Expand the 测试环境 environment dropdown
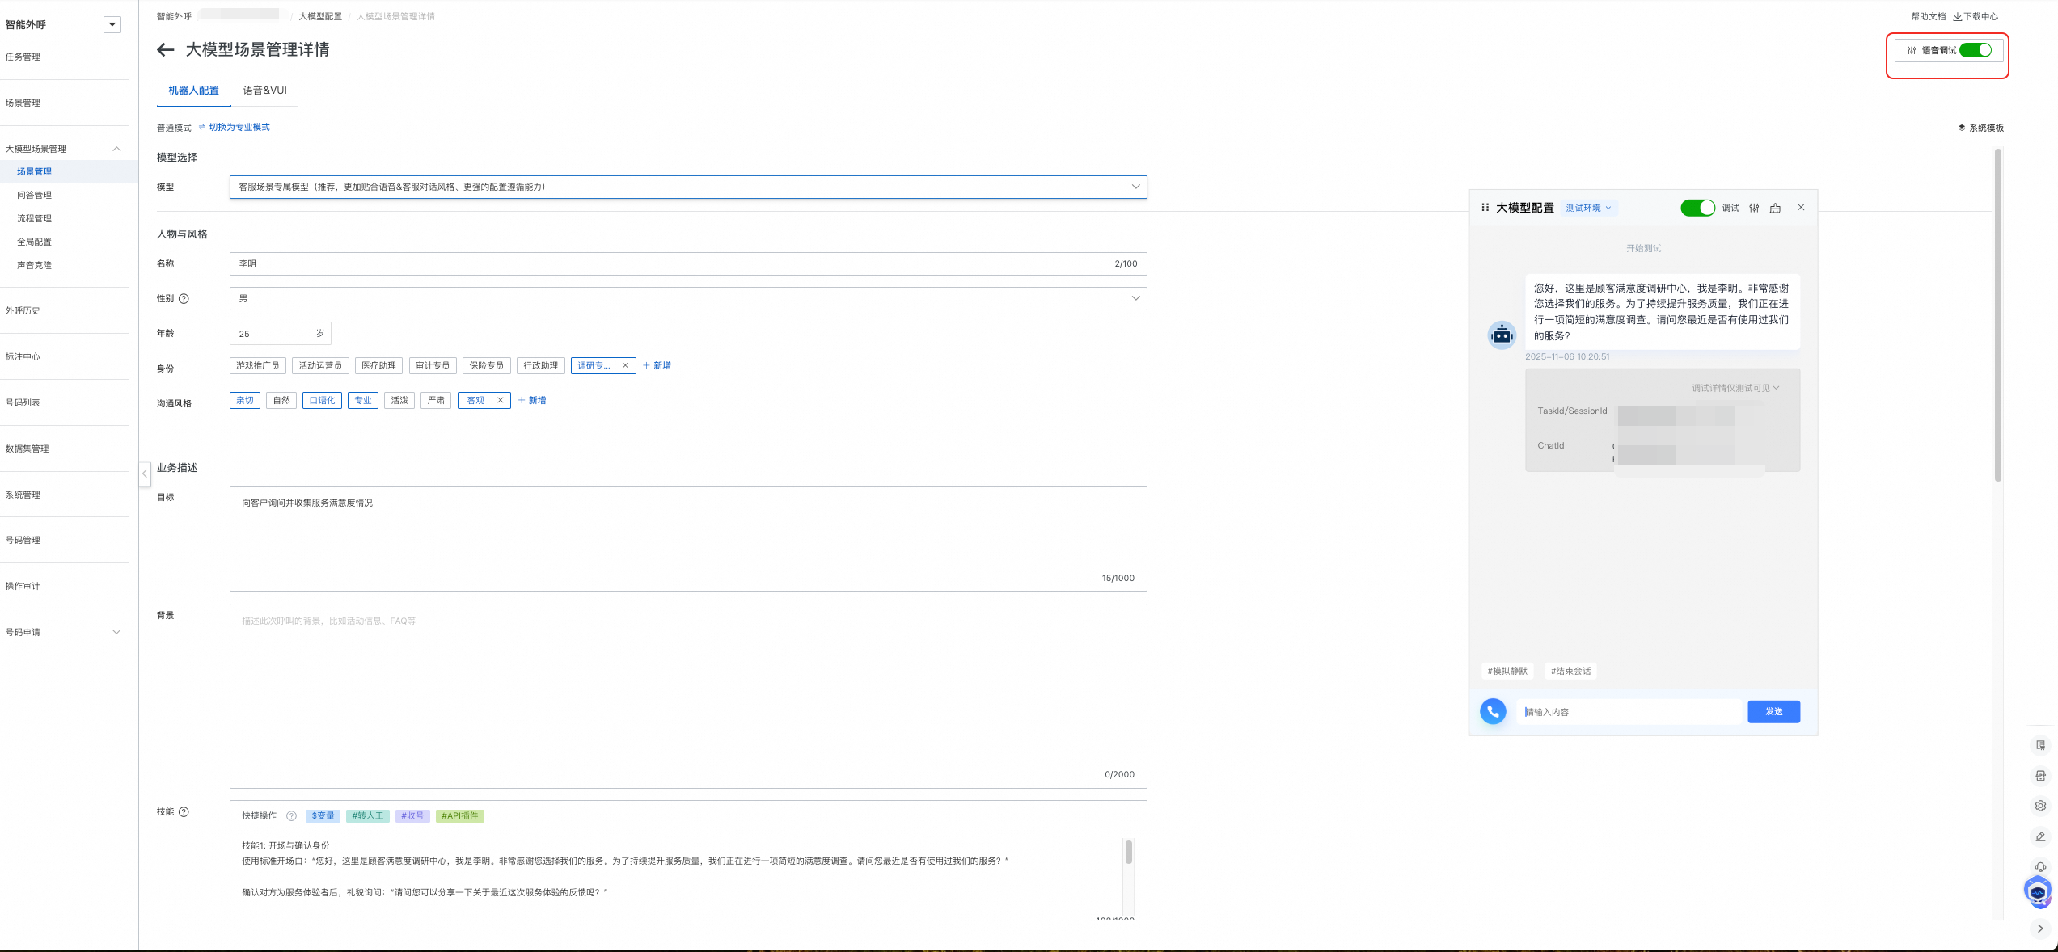 [x=1588, y=208]
